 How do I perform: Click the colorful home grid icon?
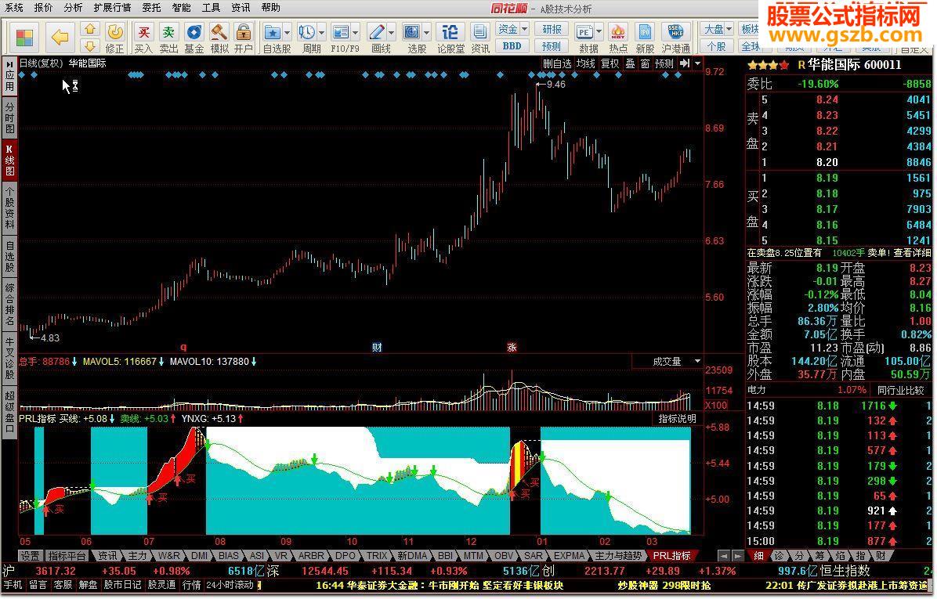(24, 38)
